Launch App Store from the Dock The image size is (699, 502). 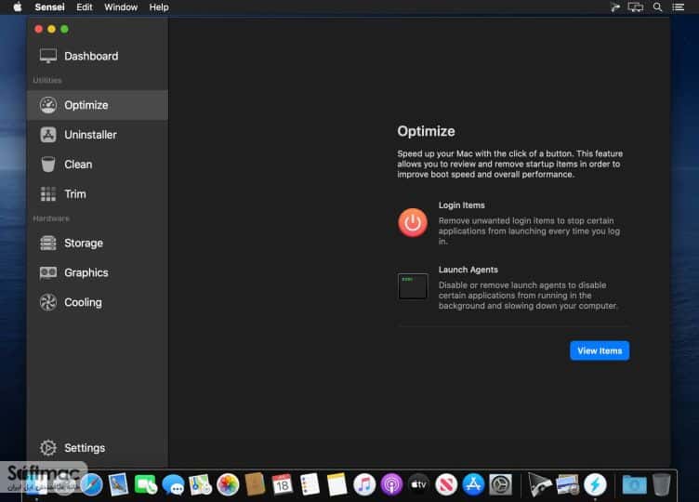tap(473, 484)
